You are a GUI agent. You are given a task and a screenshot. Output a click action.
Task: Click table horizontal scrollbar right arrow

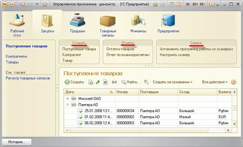[228, 130]
